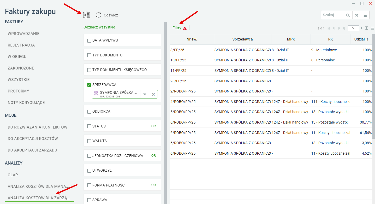Open the W OBIEGU invoices view
This screenshot has width=375, height=204.
click(17, 57)
